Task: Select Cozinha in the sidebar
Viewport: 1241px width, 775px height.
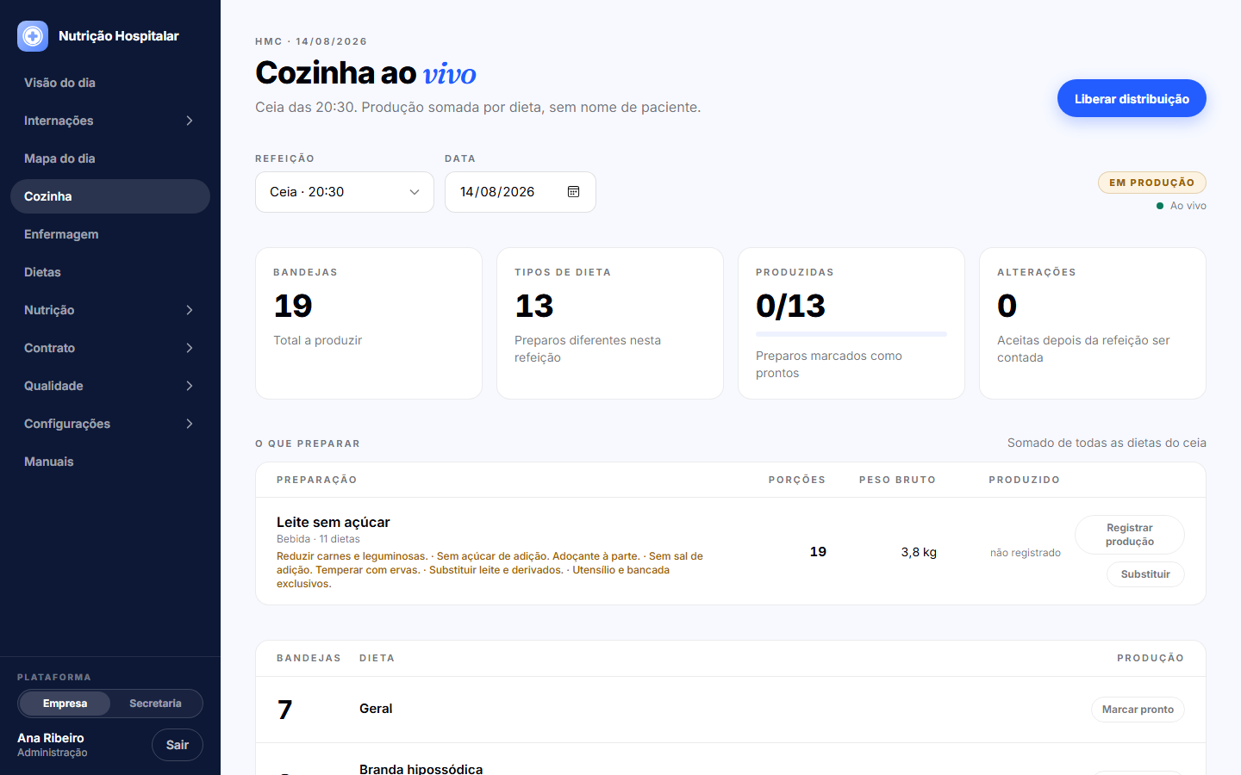Action: point(110,196)
